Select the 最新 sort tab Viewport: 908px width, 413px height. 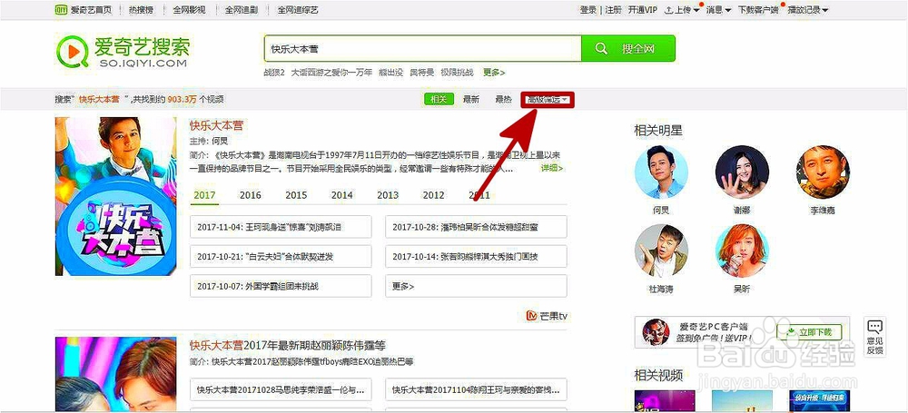(x=470, y=100)
